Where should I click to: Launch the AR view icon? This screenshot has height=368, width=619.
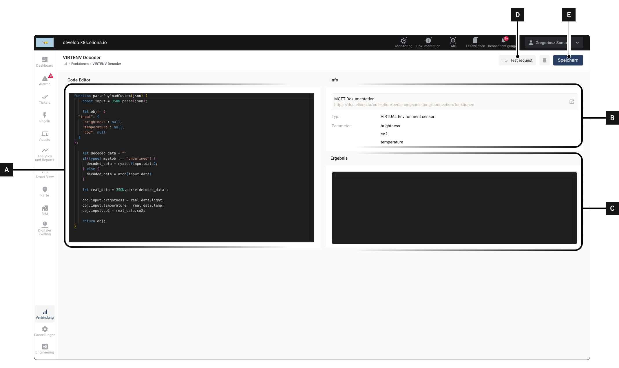pyautogui.click(x=453, y=41)
